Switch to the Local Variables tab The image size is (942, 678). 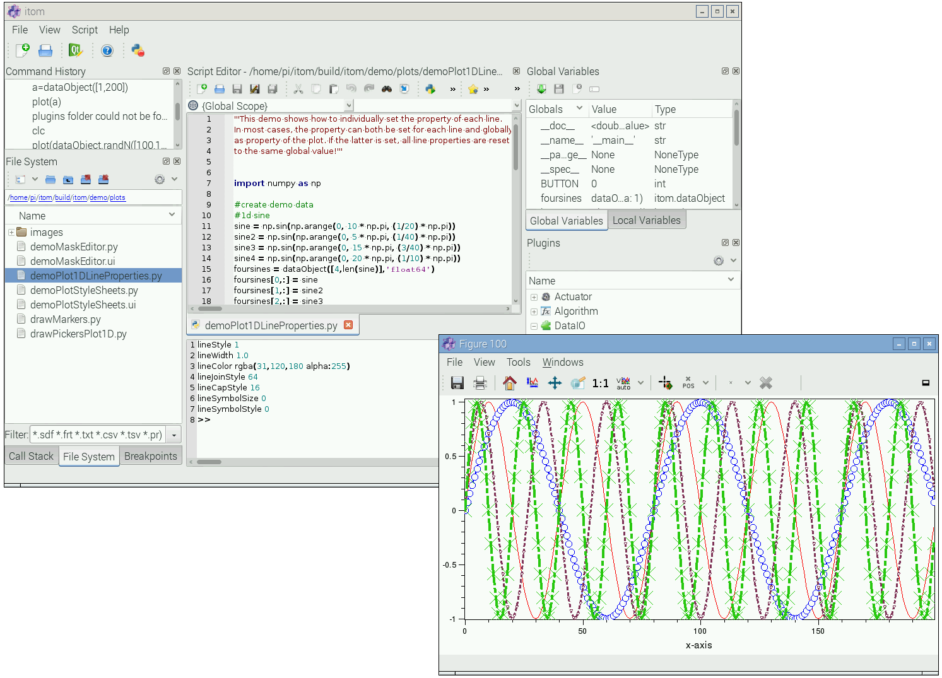pyautogui.click(x=646, y=220)
